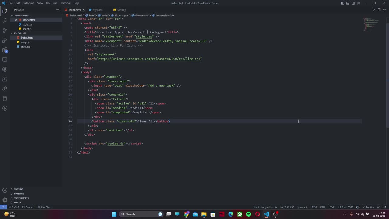Open the Manage gear icon

coord(5,200)
